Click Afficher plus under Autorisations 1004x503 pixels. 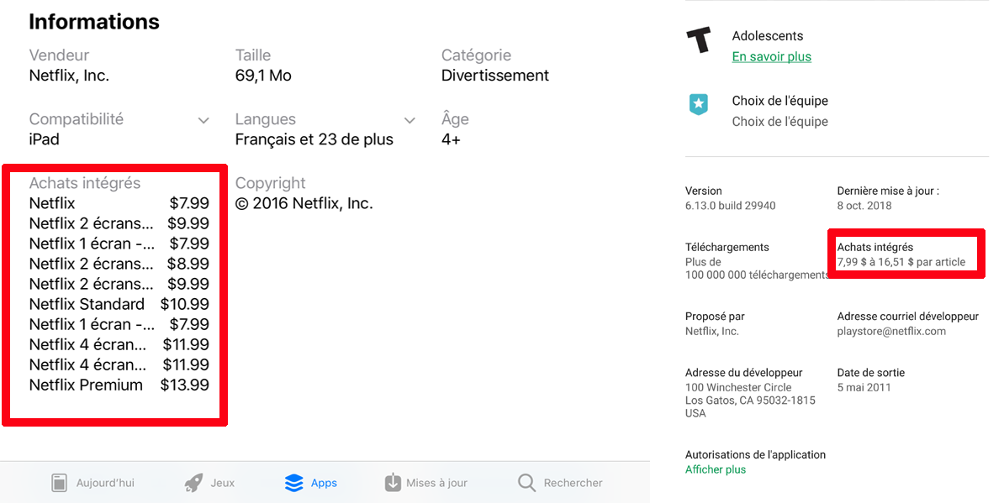(x=715, y=469)
